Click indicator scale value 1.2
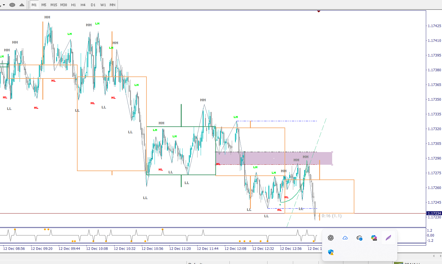Viewport: 442px width, 264px height. (430, 230)
